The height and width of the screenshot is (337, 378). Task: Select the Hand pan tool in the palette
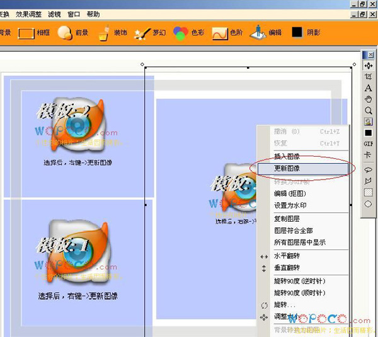368,99
